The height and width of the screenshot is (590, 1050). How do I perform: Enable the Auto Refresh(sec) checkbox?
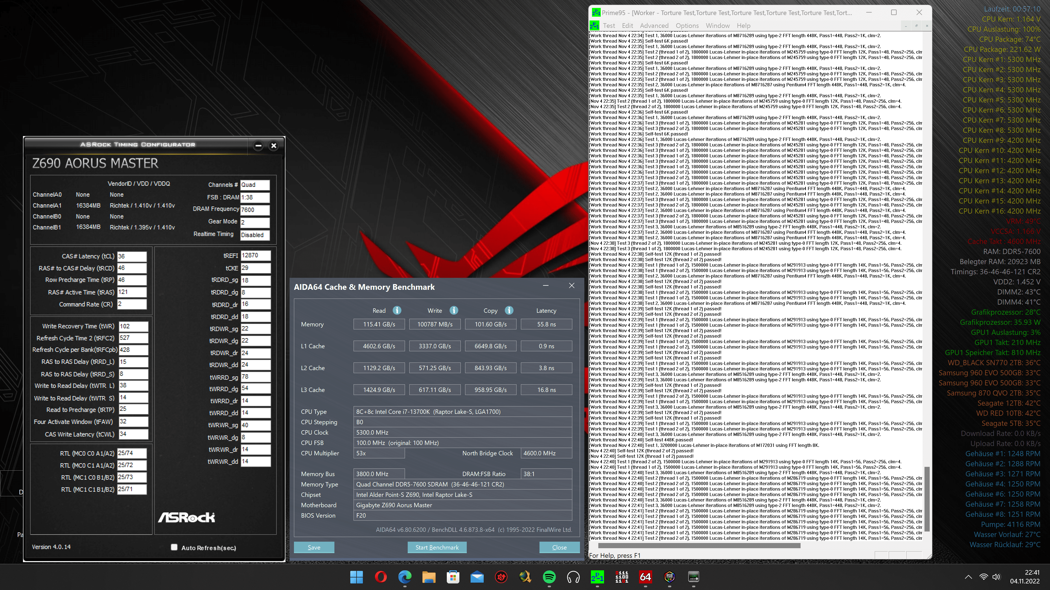174,547
